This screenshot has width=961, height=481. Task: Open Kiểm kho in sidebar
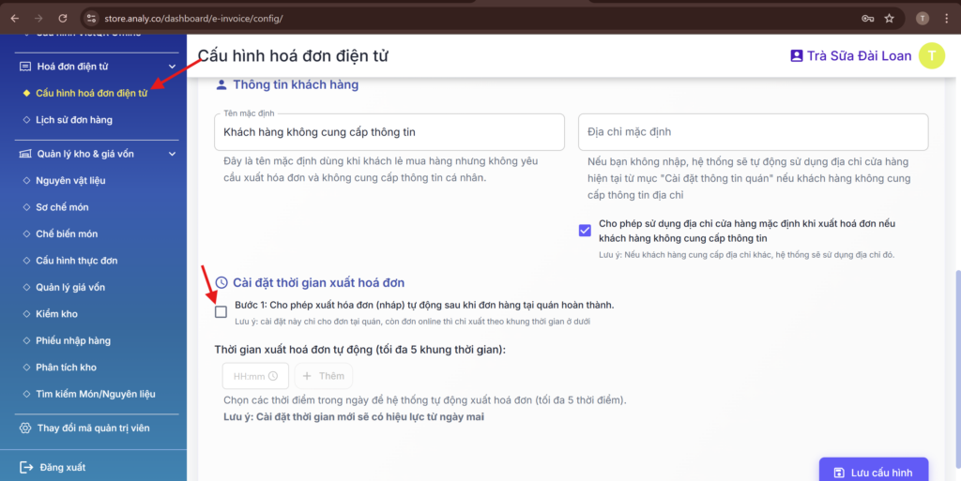[x=56, y=314]
